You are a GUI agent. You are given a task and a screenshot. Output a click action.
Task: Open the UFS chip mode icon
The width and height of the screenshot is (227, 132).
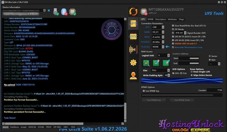coord(133,24)
